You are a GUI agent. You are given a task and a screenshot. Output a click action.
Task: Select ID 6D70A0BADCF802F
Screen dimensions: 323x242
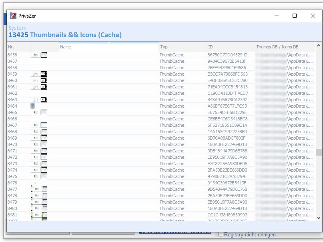(227, 138)
